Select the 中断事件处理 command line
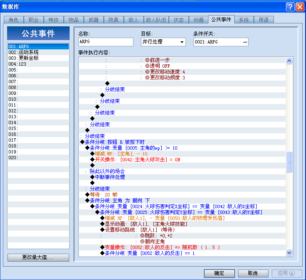 pos(182,177)
